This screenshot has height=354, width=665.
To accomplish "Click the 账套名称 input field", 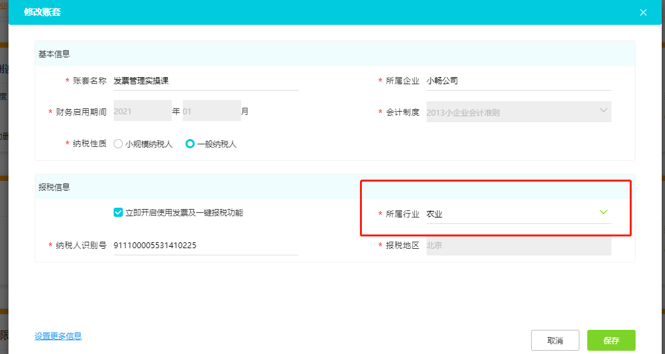I will (205, 81).
